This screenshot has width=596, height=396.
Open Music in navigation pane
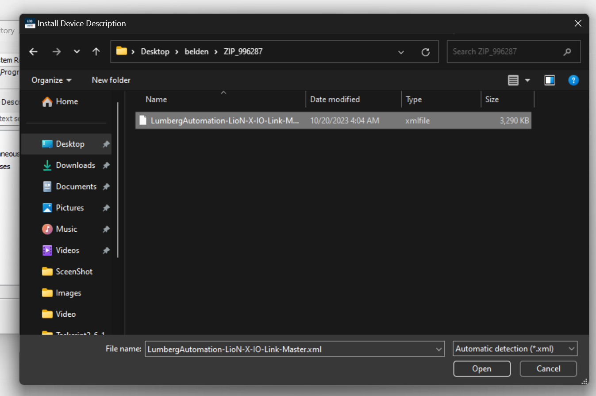click(x=66, y=229)
